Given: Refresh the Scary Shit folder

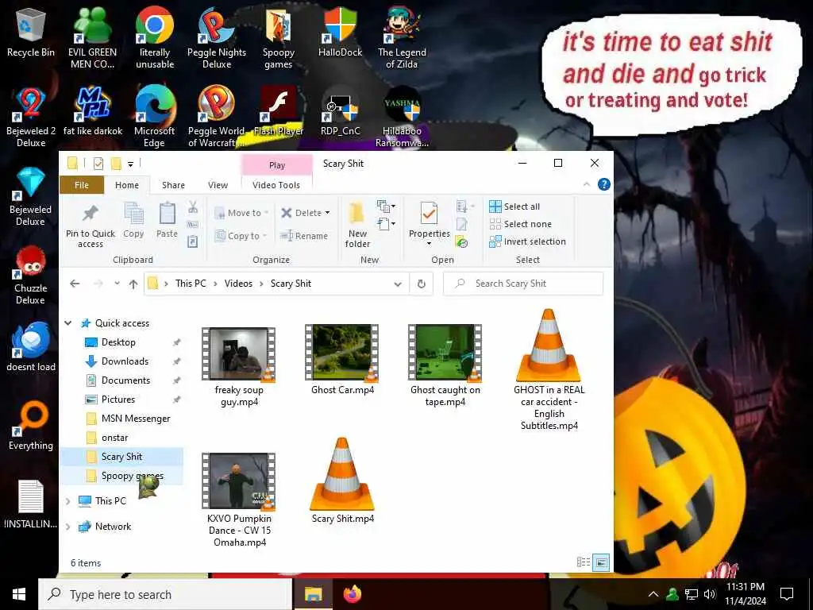Looking at the screenshot, I should 422,284.
